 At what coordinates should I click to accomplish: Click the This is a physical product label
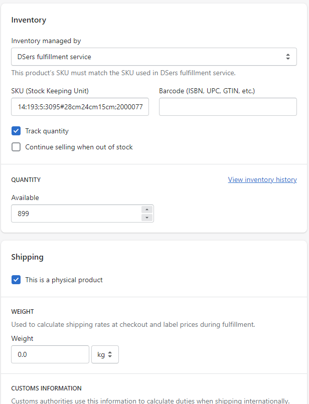tap(64, 280)
